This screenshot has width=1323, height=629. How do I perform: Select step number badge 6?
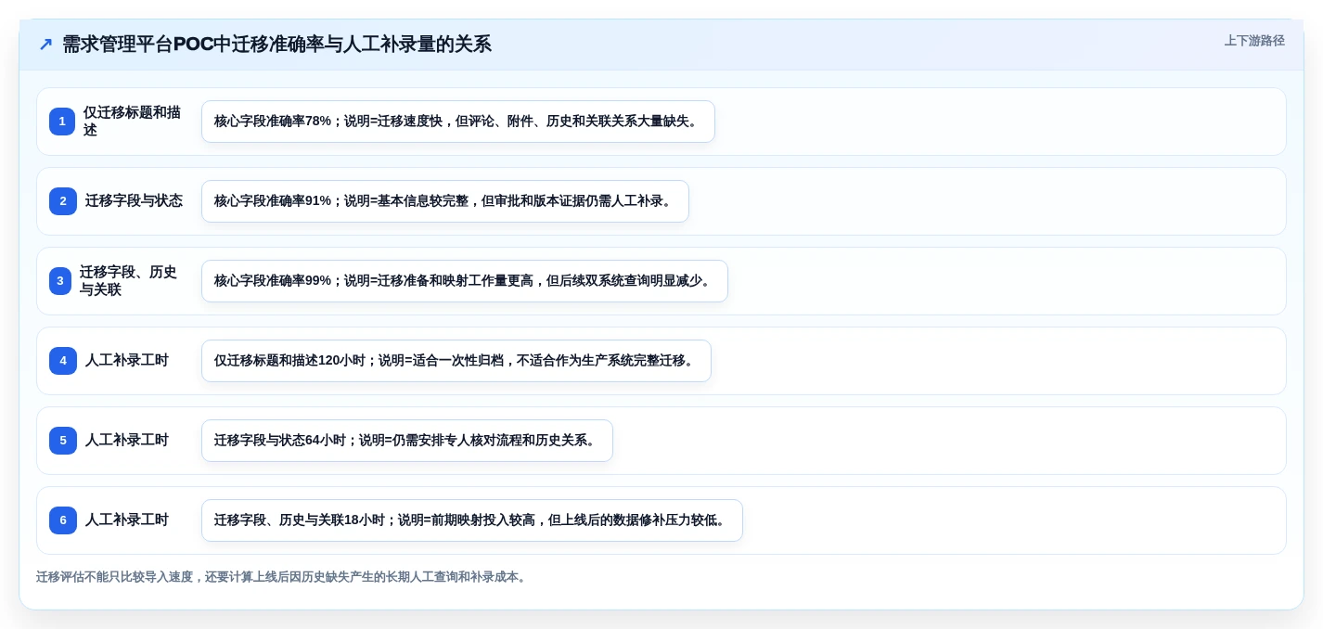[x=63, y=520]
